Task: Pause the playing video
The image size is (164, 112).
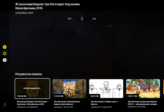Action: [x=82, y=19]
